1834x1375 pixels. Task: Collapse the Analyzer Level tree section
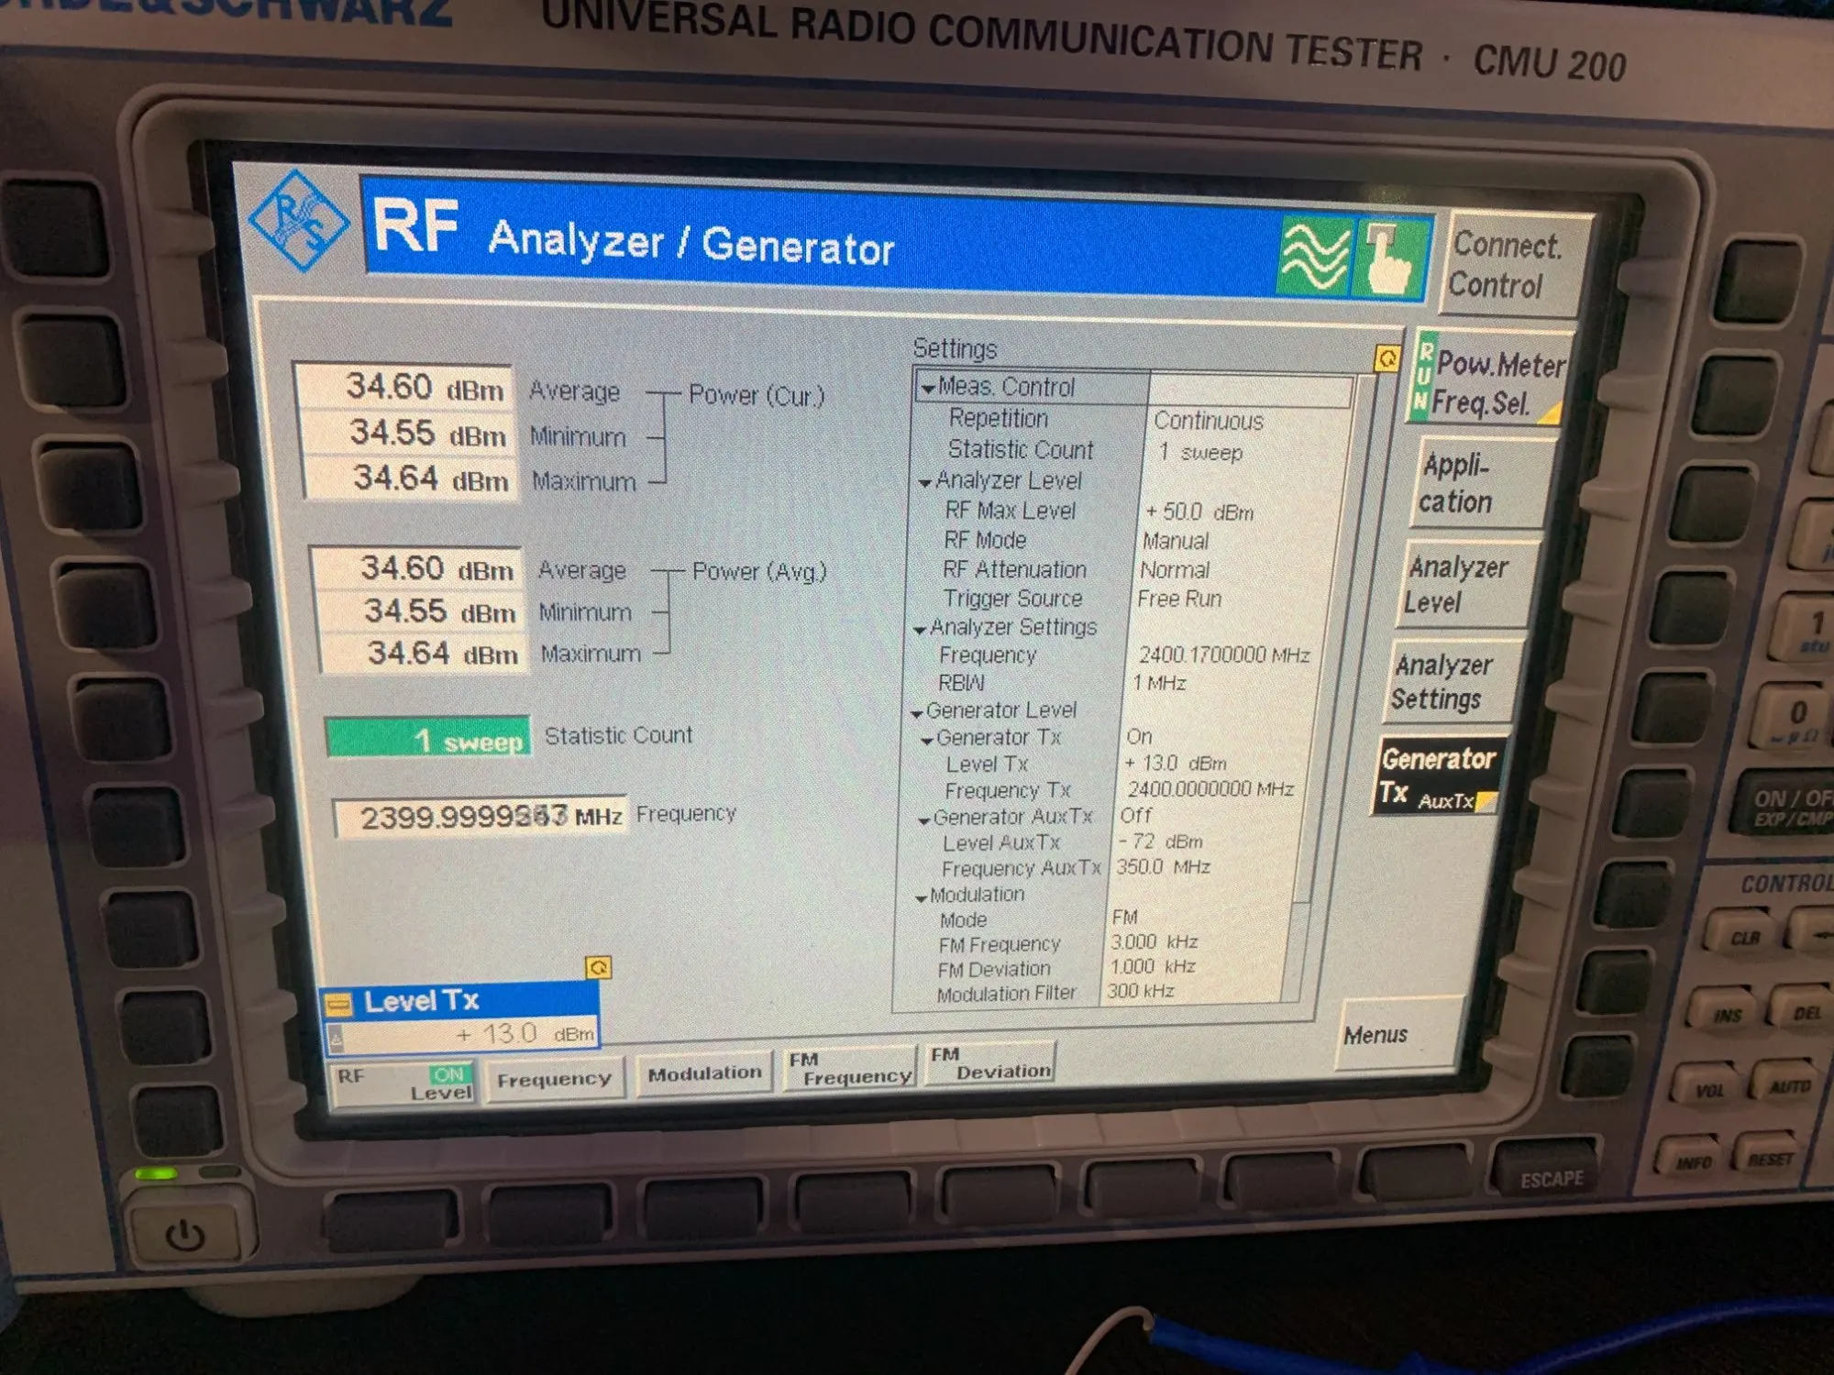click(x=925, y=483)
